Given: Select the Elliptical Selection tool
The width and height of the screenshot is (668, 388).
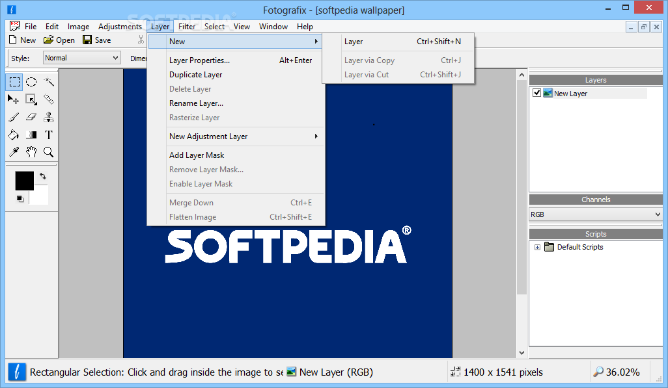Looking at the screenshot, I should pos(31,82).
